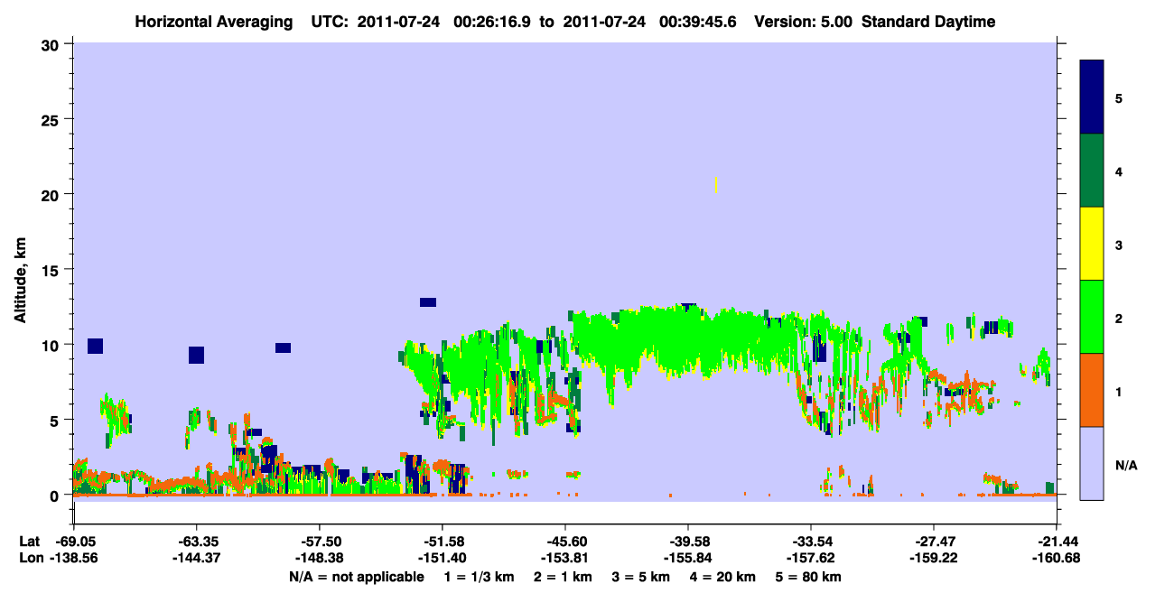1174x602 pixels.
Task: Click longitude value -138.56
Action: [x=73, y=559]
